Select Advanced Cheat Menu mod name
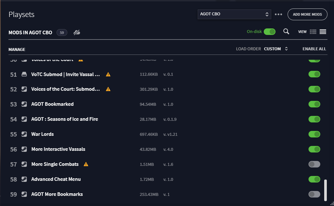This screenshot has height=206, width=334. point(56,179)
